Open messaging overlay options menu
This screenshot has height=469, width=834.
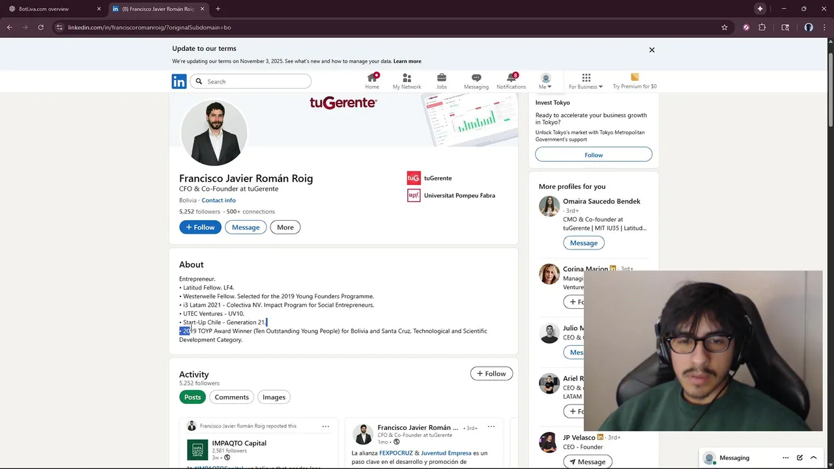click(785, 458)
